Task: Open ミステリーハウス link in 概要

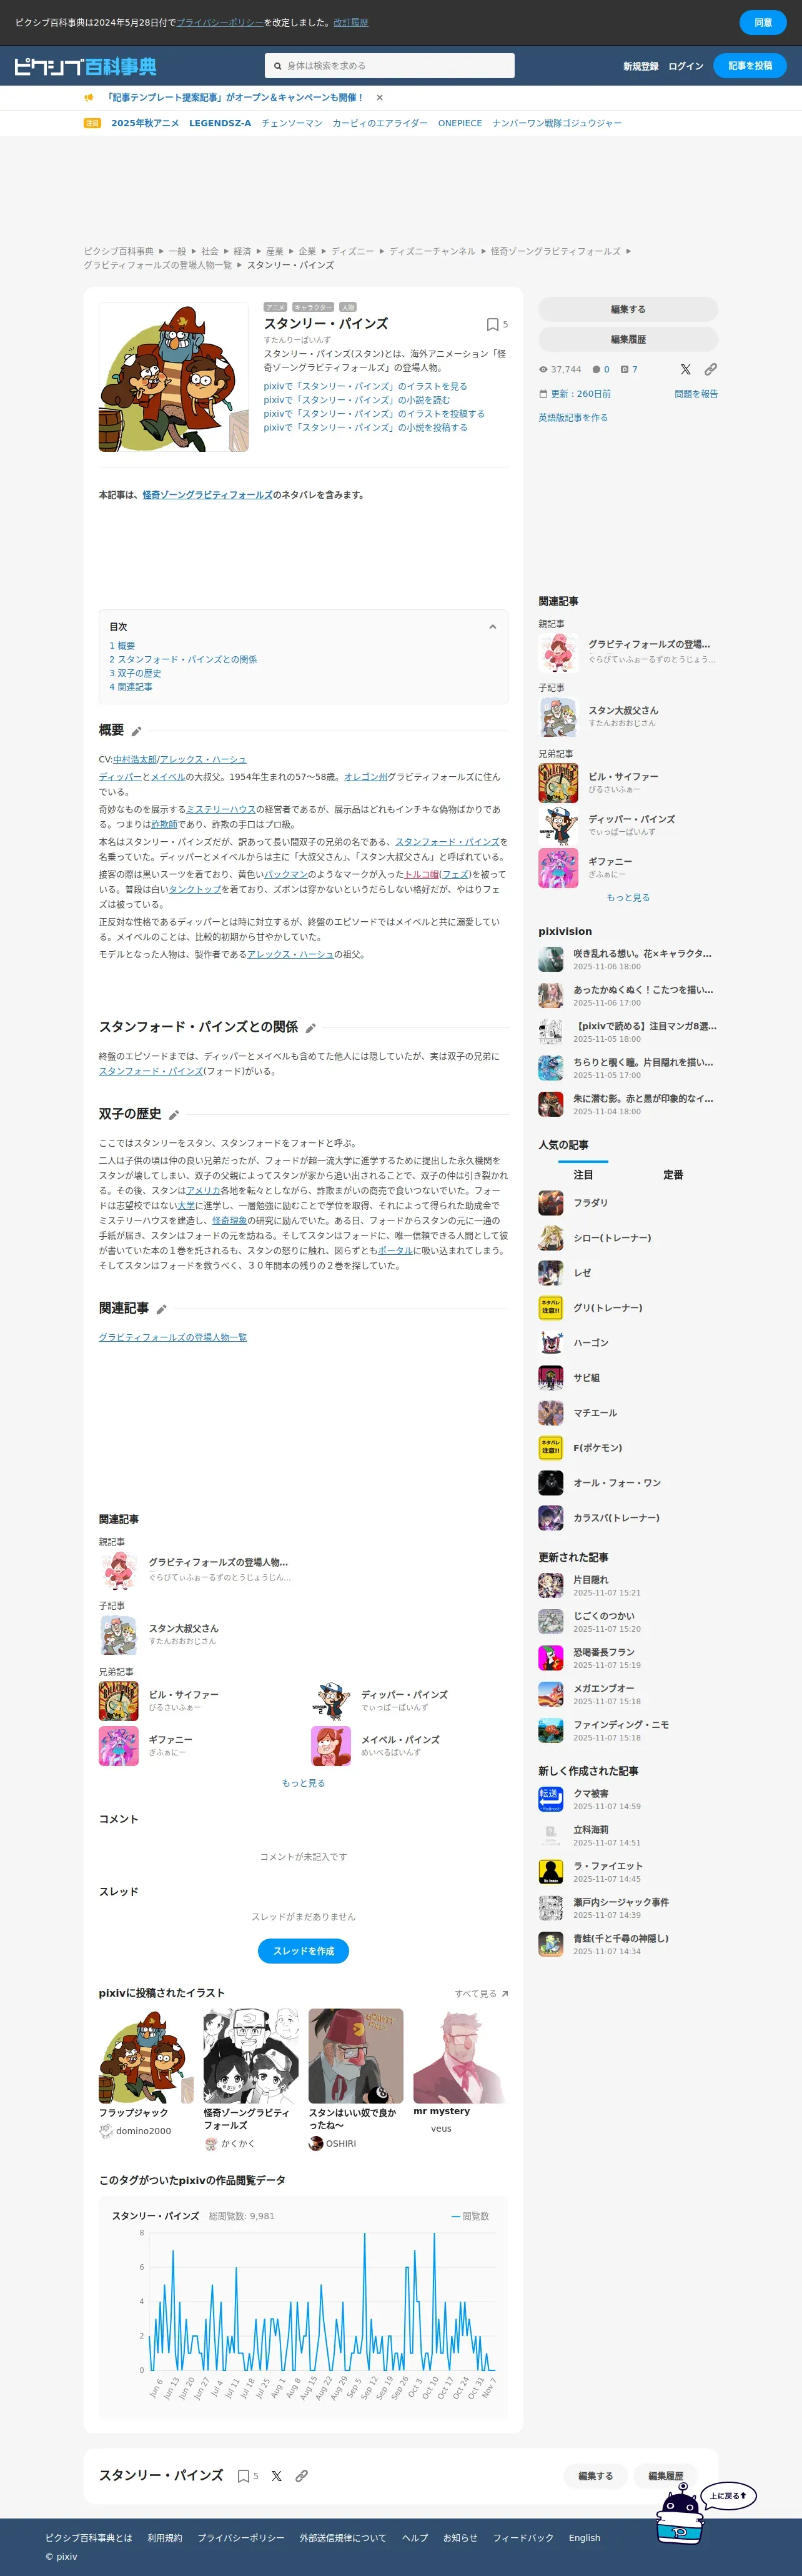Action: tap(221, 810)
